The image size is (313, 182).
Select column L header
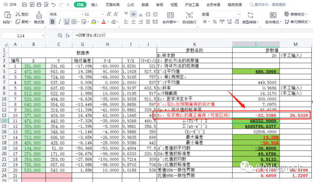256,44
